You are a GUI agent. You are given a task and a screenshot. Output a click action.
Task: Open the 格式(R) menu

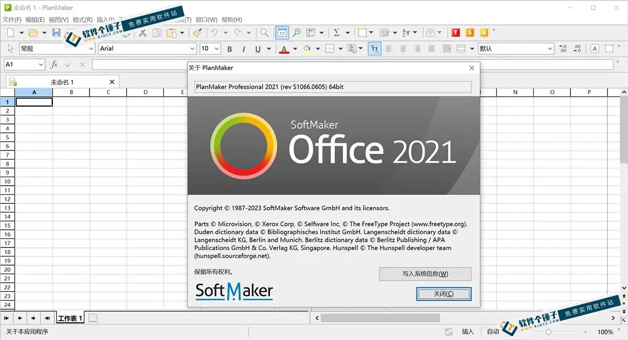tap(83, 20)
